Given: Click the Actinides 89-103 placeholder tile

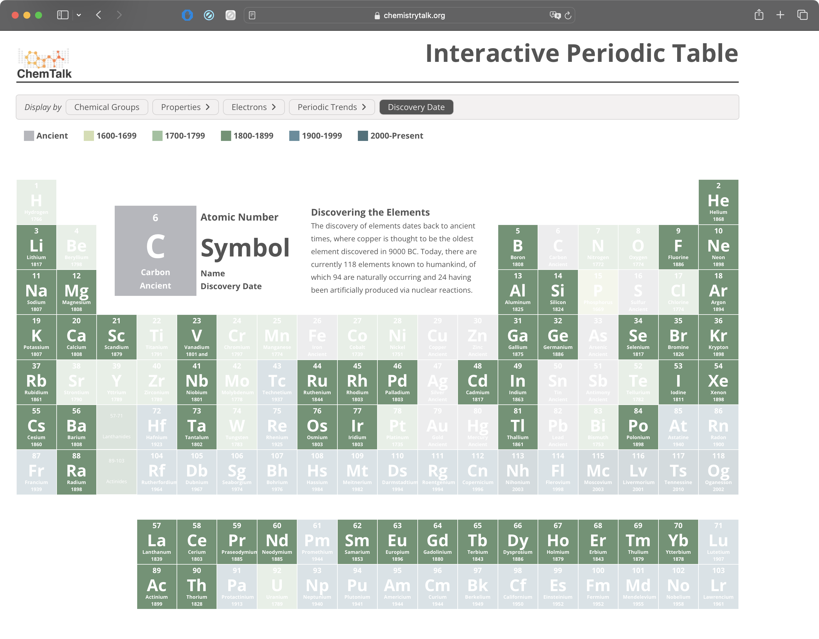Looking at the screenshot, I should pyautogui.click(x=117, y=472).
